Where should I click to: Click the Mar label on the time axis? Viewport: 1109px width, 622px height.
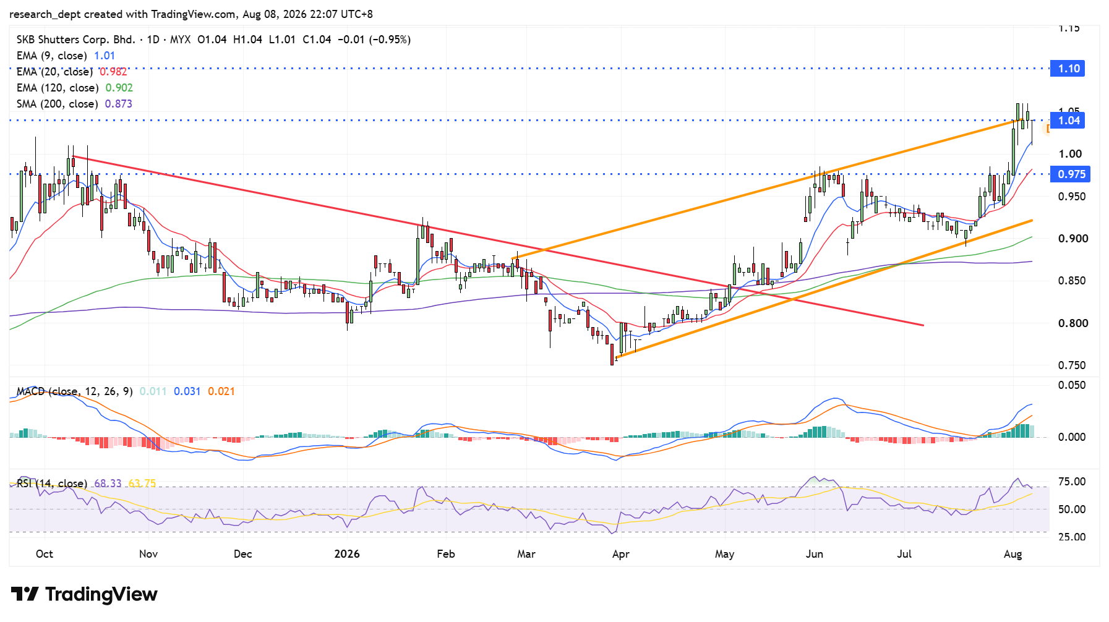click(x=526, y=554)
